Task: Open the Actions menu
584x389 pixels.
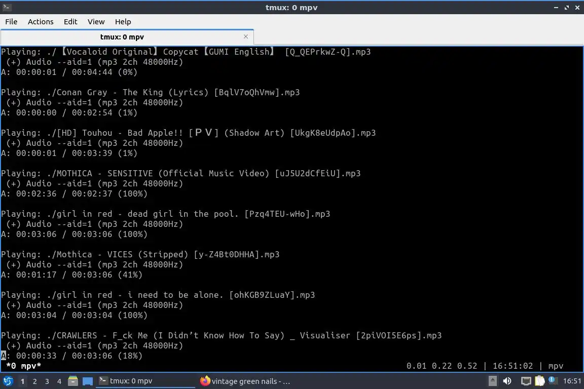Action: coord(41,22)
